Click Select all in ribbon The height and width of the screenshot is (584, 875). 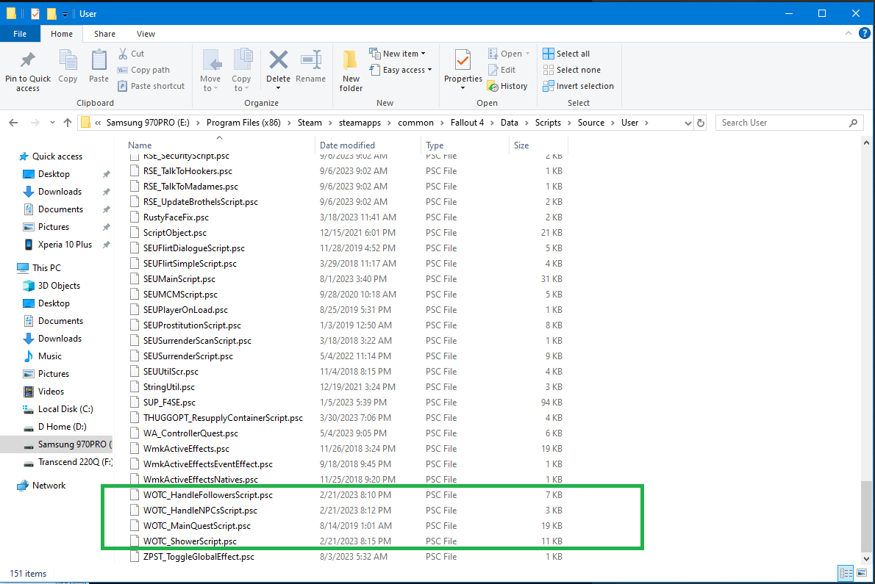point(566,54)
